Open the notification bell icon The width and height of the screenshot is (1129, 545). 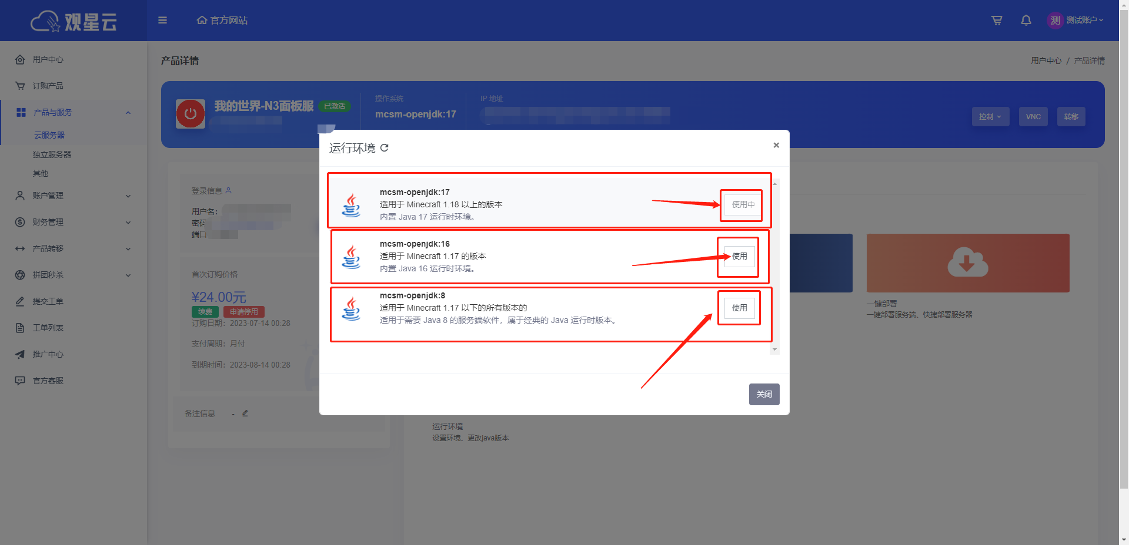(x=1026, y=20)
